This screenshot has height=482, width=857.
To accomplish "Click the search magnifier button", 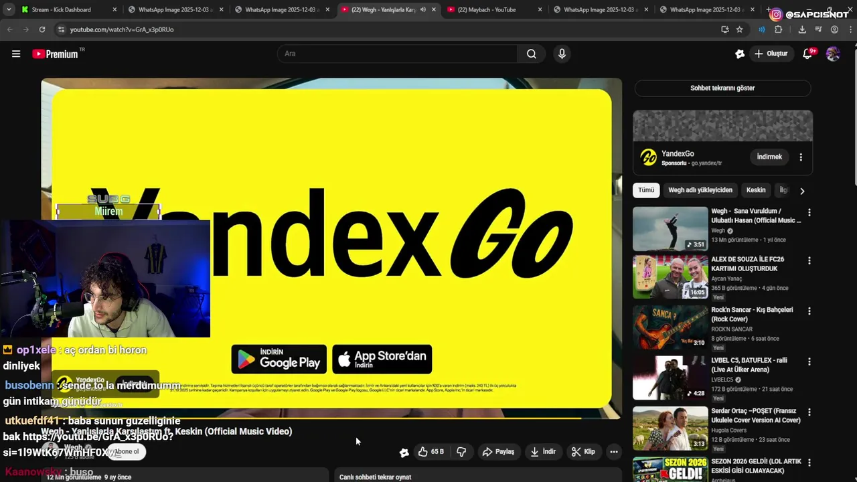I will pyautogui.click(x=532, y=54).
